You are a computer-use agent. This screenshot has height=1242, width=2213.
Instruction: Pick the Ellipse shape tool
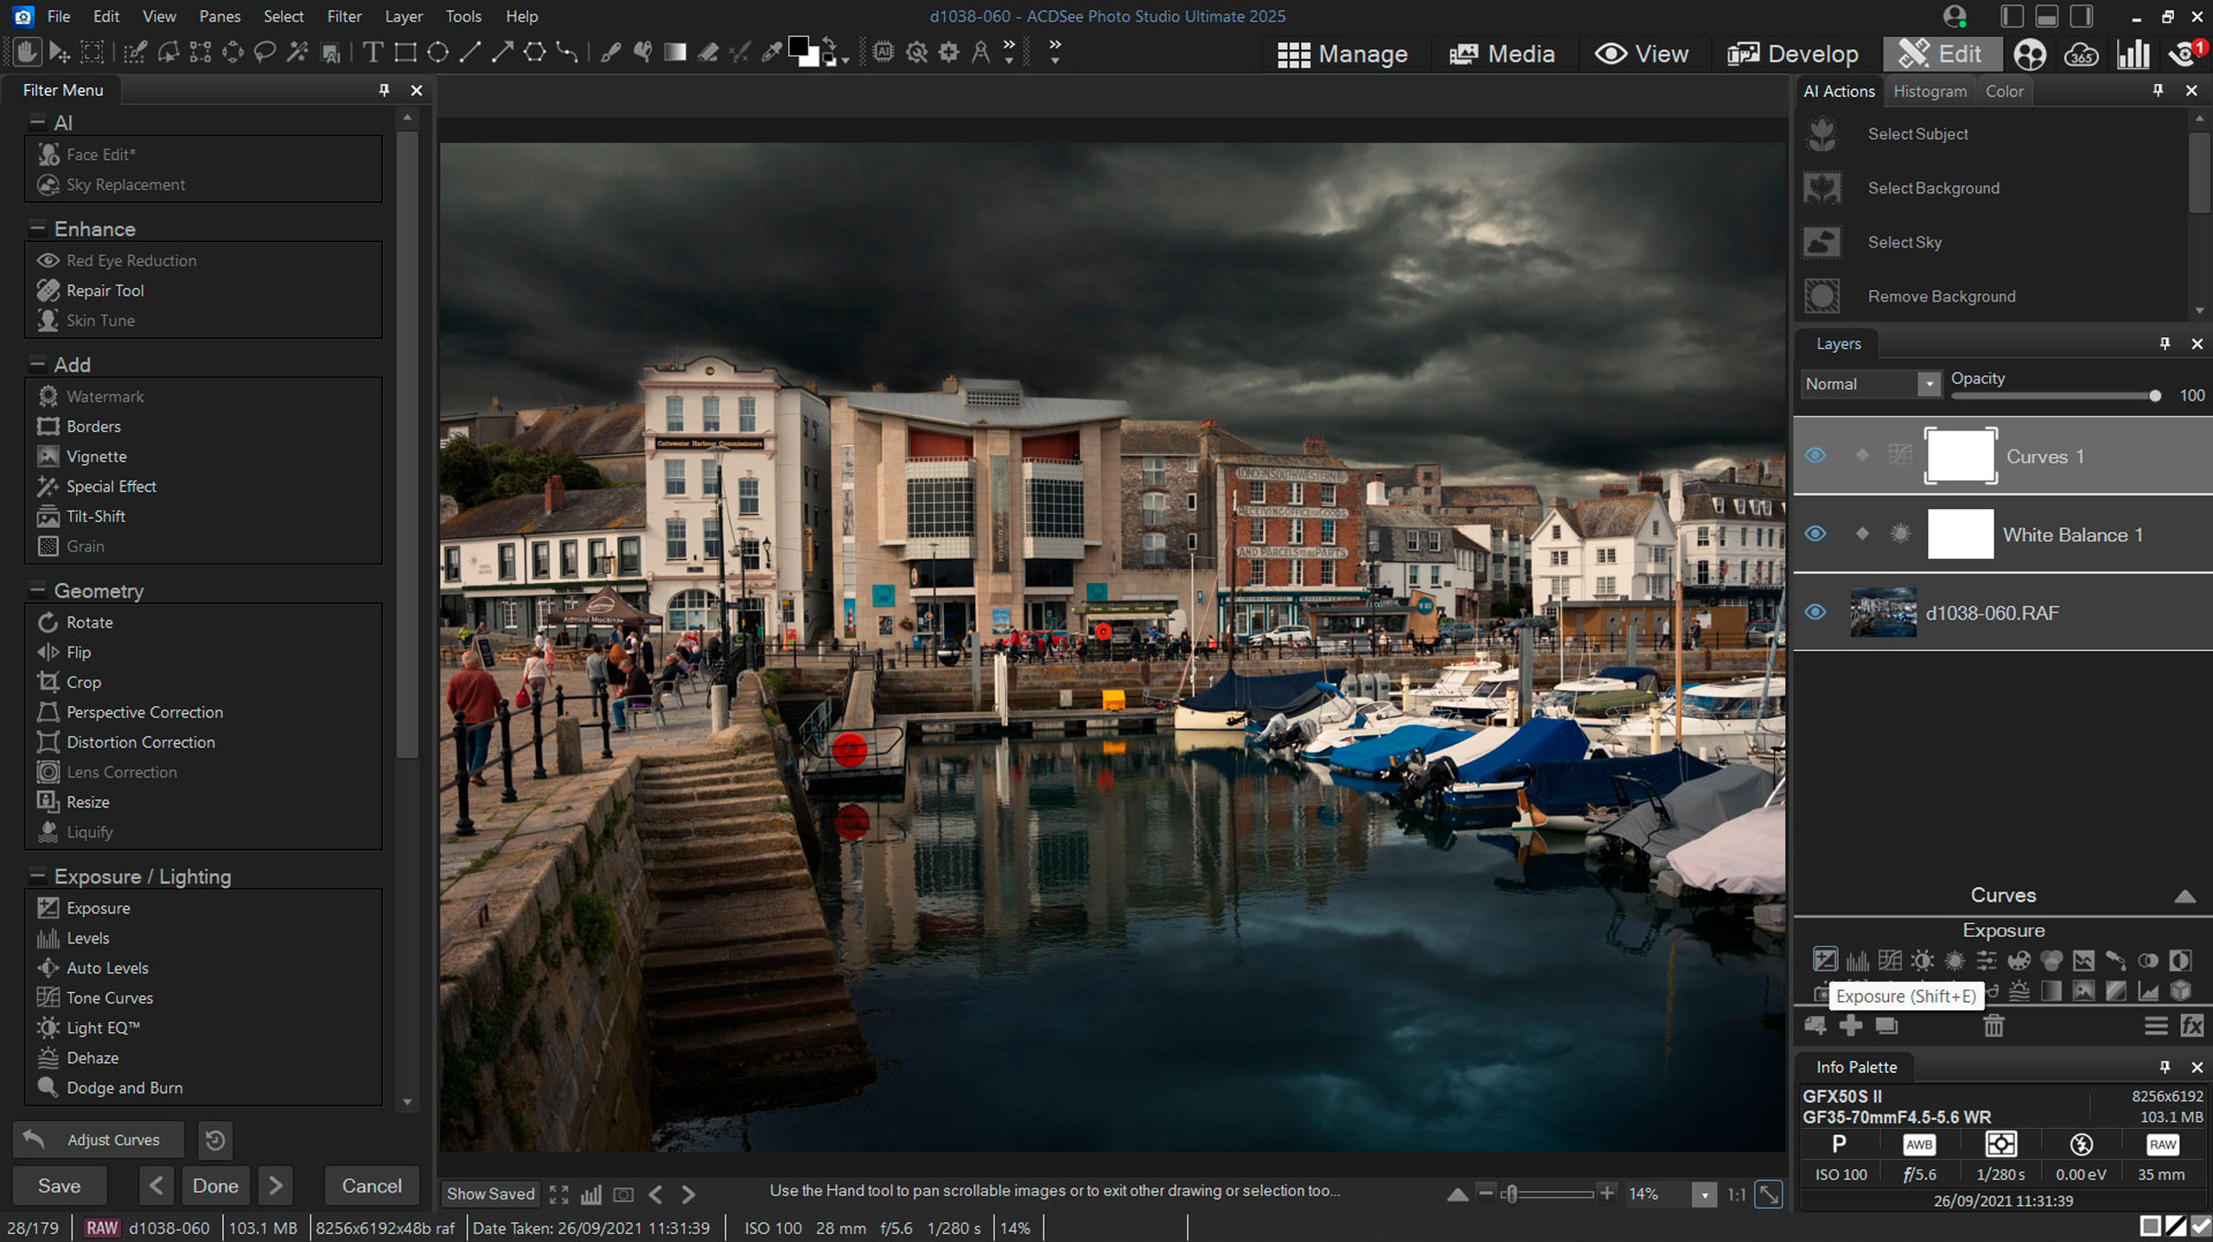click(x=438, y=53)
